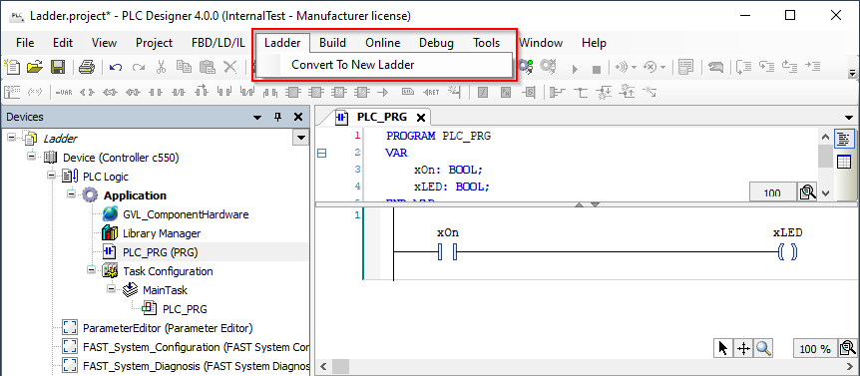Switch declaration editor to textual view
Screen dimensions: 860x376
click(x=843, y=139)
